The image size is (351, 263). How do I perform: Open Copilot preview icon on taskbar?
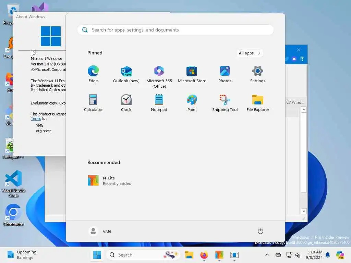340,255
